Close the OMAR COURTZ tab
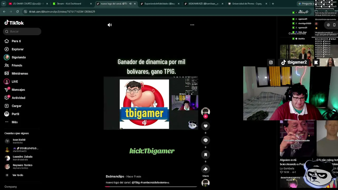The height and width of the screenshot is (190, 338). [47, 4]
